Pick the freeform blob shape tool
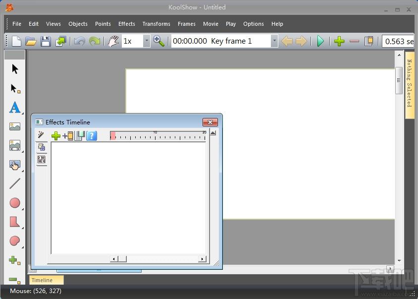This screenshot has height=299, width=418. tap(15, 241)
